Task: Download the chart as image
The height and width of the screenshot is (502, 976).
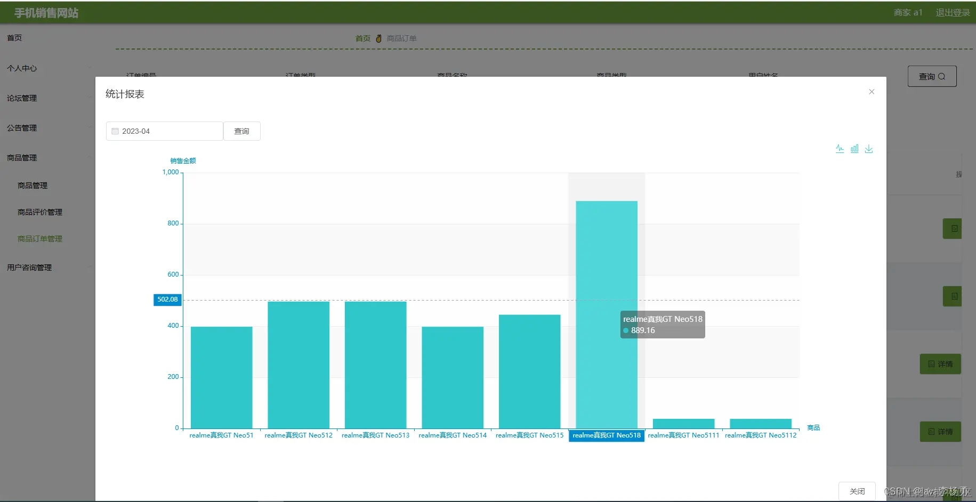Action: click(x=869, y=149)
